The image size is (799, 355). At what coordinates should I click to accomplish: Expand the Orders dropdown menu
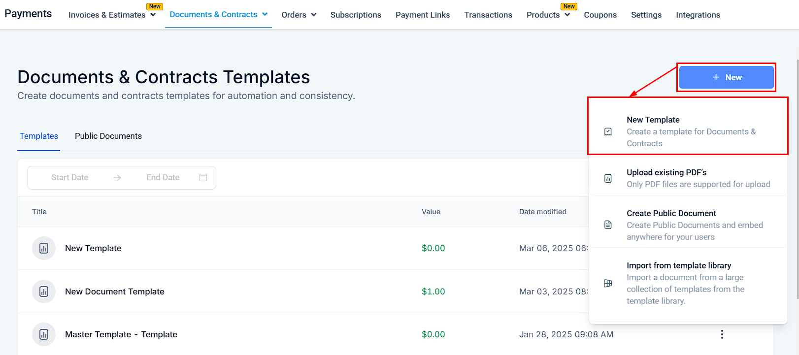point(314,15)
